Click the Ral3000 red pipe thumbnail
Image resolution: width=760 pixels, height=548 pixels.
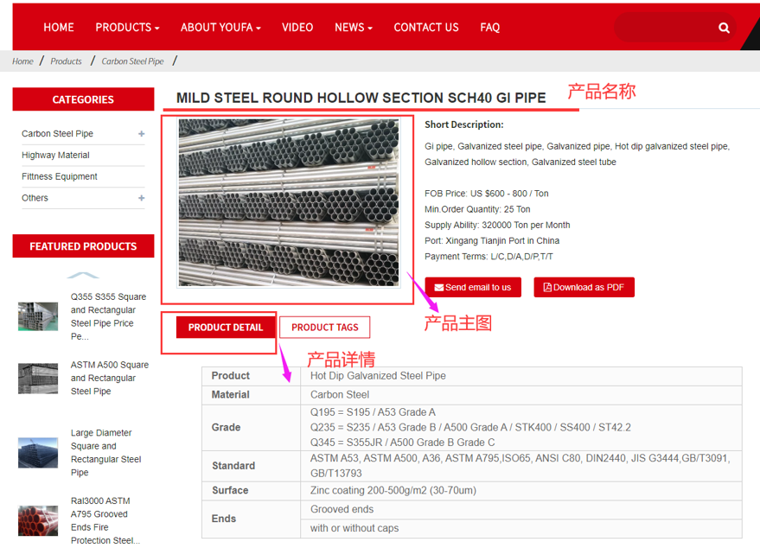38,520
